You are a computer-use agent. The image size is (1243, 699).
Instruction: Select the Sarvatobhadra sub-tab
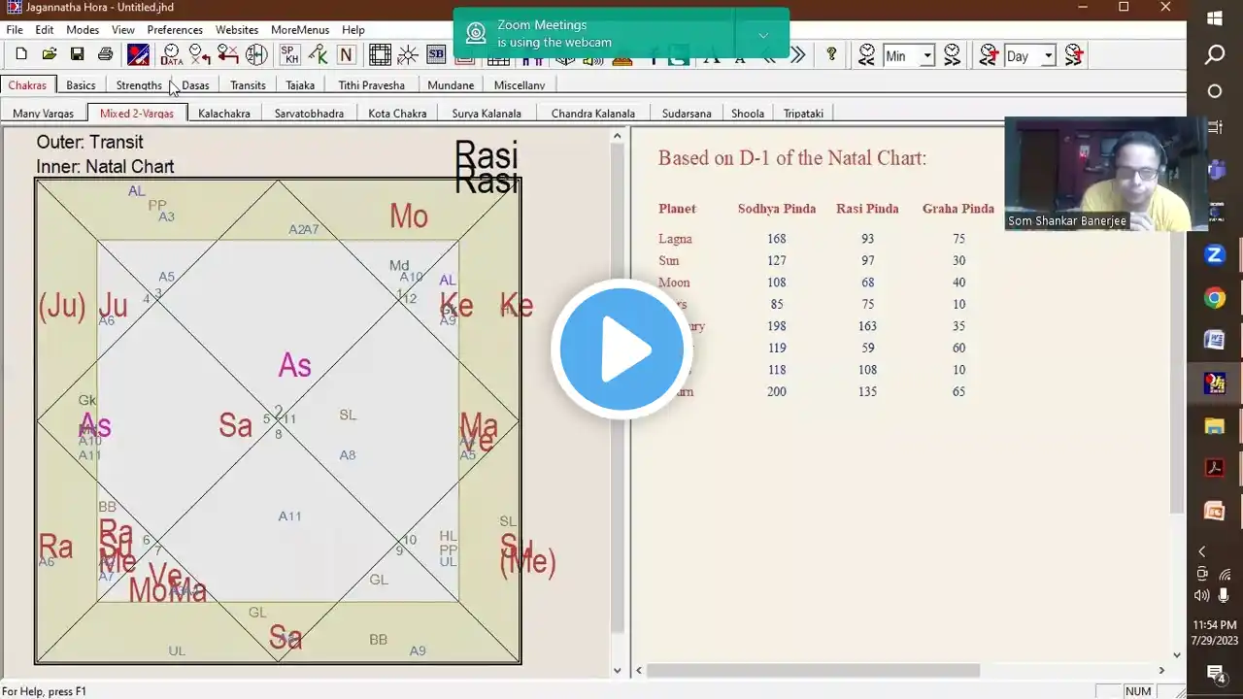[309, 114]
